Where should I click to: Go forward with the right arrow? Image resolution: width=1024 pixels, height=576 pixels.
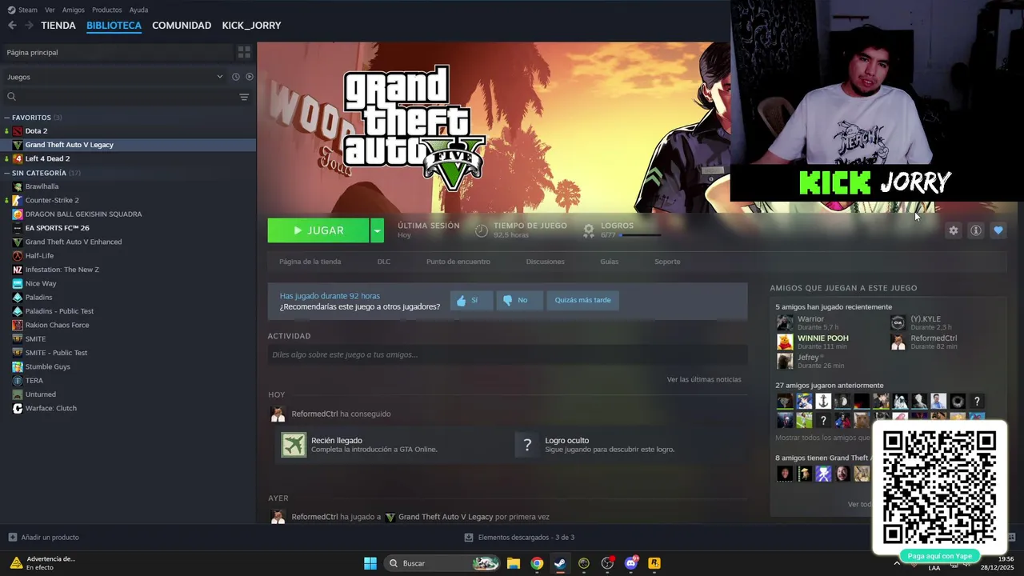(x=29, y=26)
